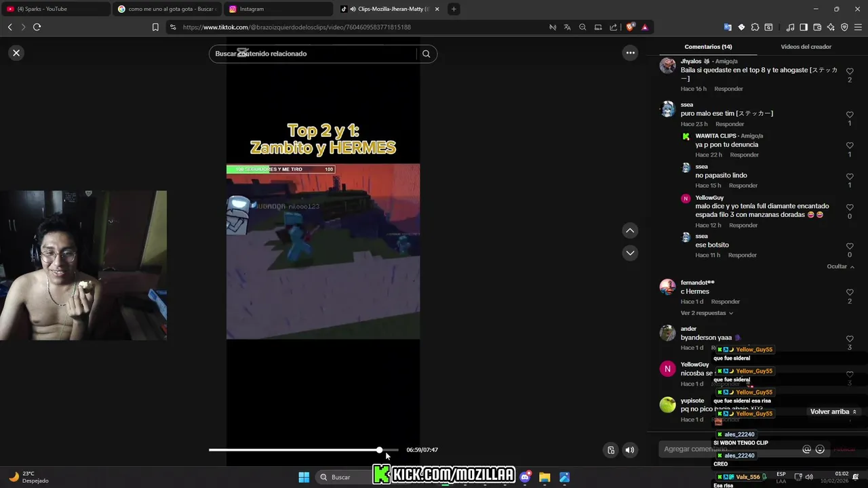868x488 pixels.
Task: Click 'Volver arriba' to return to top
Action: [x=833, y=411]
